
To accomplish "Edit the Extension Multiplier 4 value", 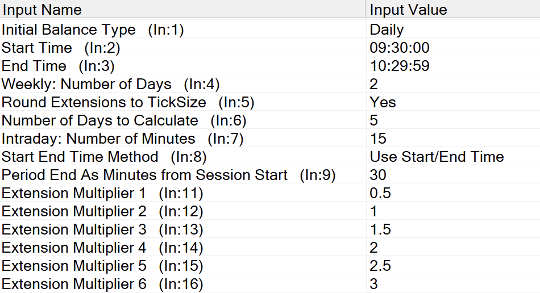I will [374, 248].
